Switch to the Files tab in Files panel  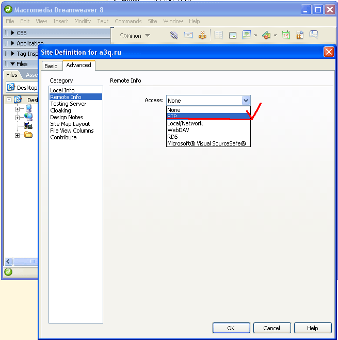click(12, 75)
